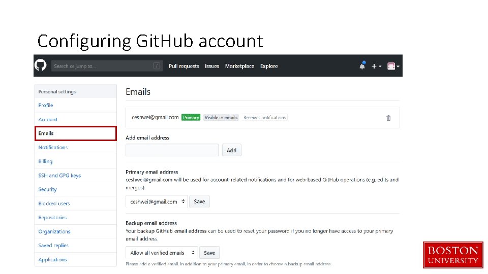Screen dimensions: 488x274
Task: Click the Boston University logo
Action: (452, 255)
